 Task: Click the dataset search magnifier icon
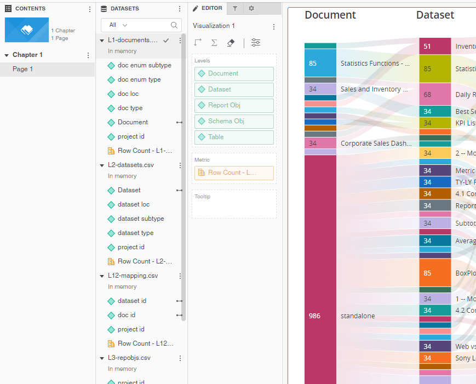(174, 25)
